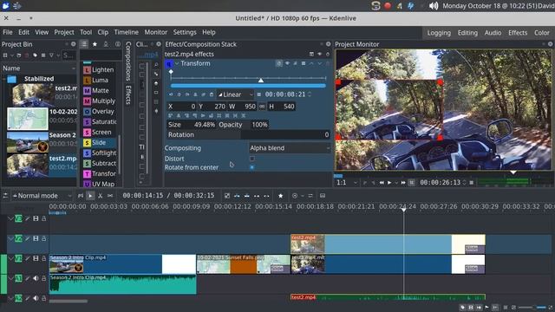555x312 pixels.
Task: Toggle the Transform effect enabled eye icon
Action: [x=287, y=63]
